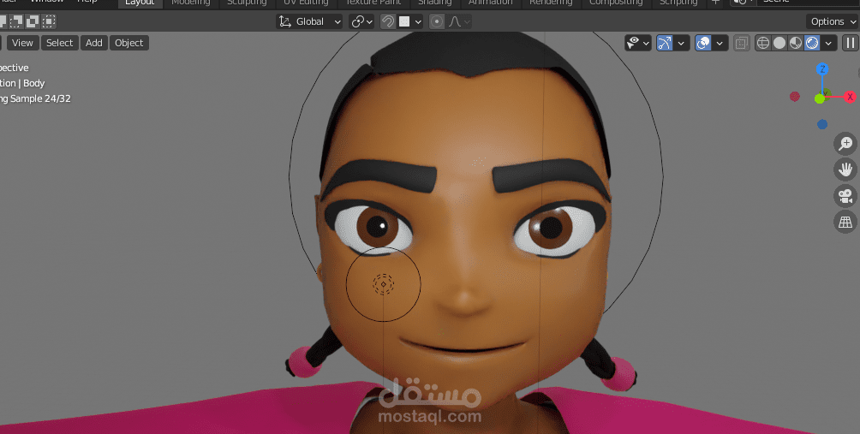Toggle viewport gizmos display
The width and height of the screenshot is (860, 434).
click(664, 43)
